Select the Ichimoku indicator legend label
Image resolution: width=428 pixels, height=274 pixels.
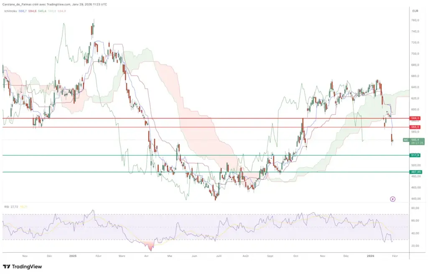coord(10,12)
